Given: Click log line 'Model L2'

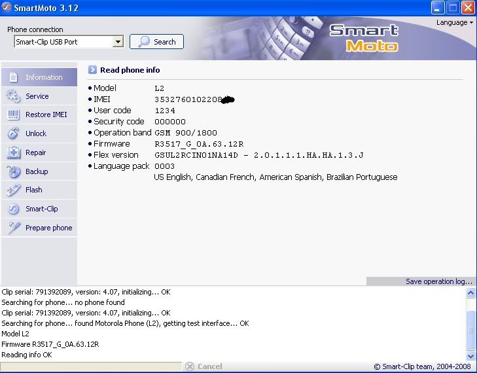Looking at the screenshot, I should point(15,334).
